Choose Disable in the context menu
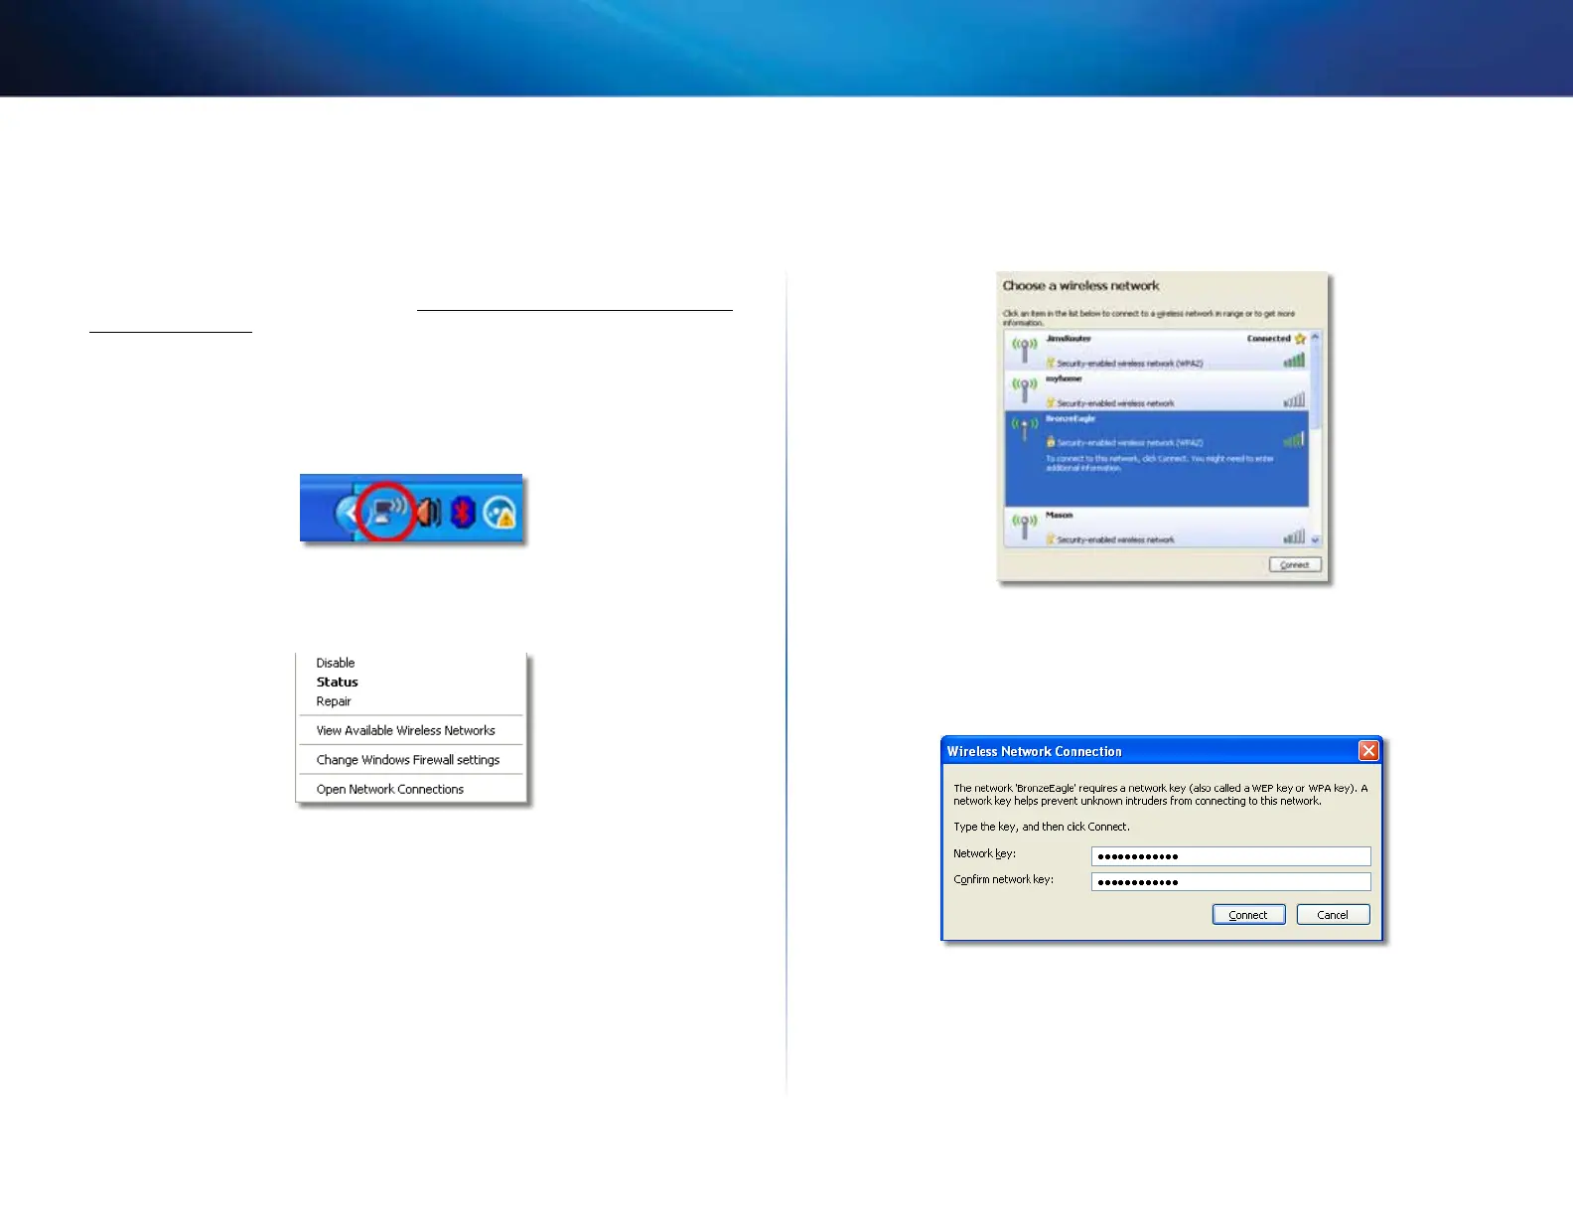The width and height of the screenshot is (1573, 1216). 336,663
